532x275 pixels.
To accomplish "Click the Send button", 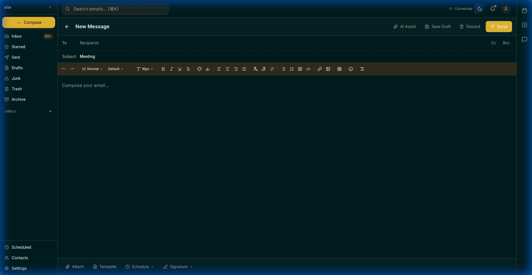I will pos(498,27).
